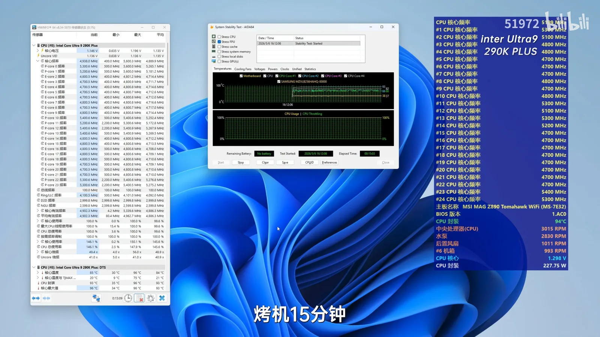
Task: Expand the 核心倍频 row
Action: [x=38, y=252]
